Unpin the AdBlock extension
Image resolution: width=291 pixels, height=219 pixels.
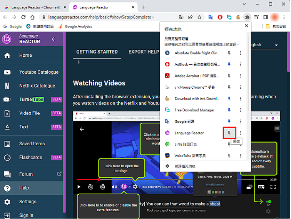[229, 64]
